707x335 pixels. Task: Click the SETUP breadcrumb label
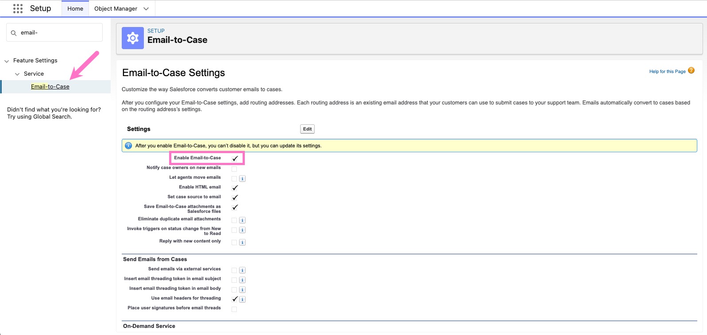156,31
